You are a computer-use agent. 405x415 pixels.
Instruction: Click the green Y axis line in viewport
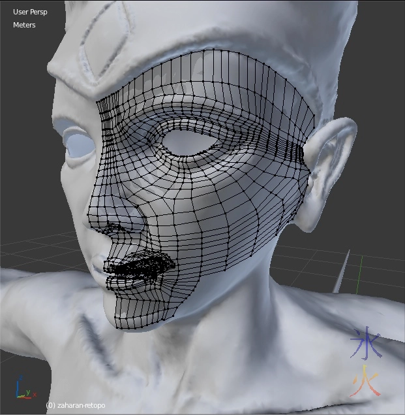pyautogui.click(x=361, y=268)
